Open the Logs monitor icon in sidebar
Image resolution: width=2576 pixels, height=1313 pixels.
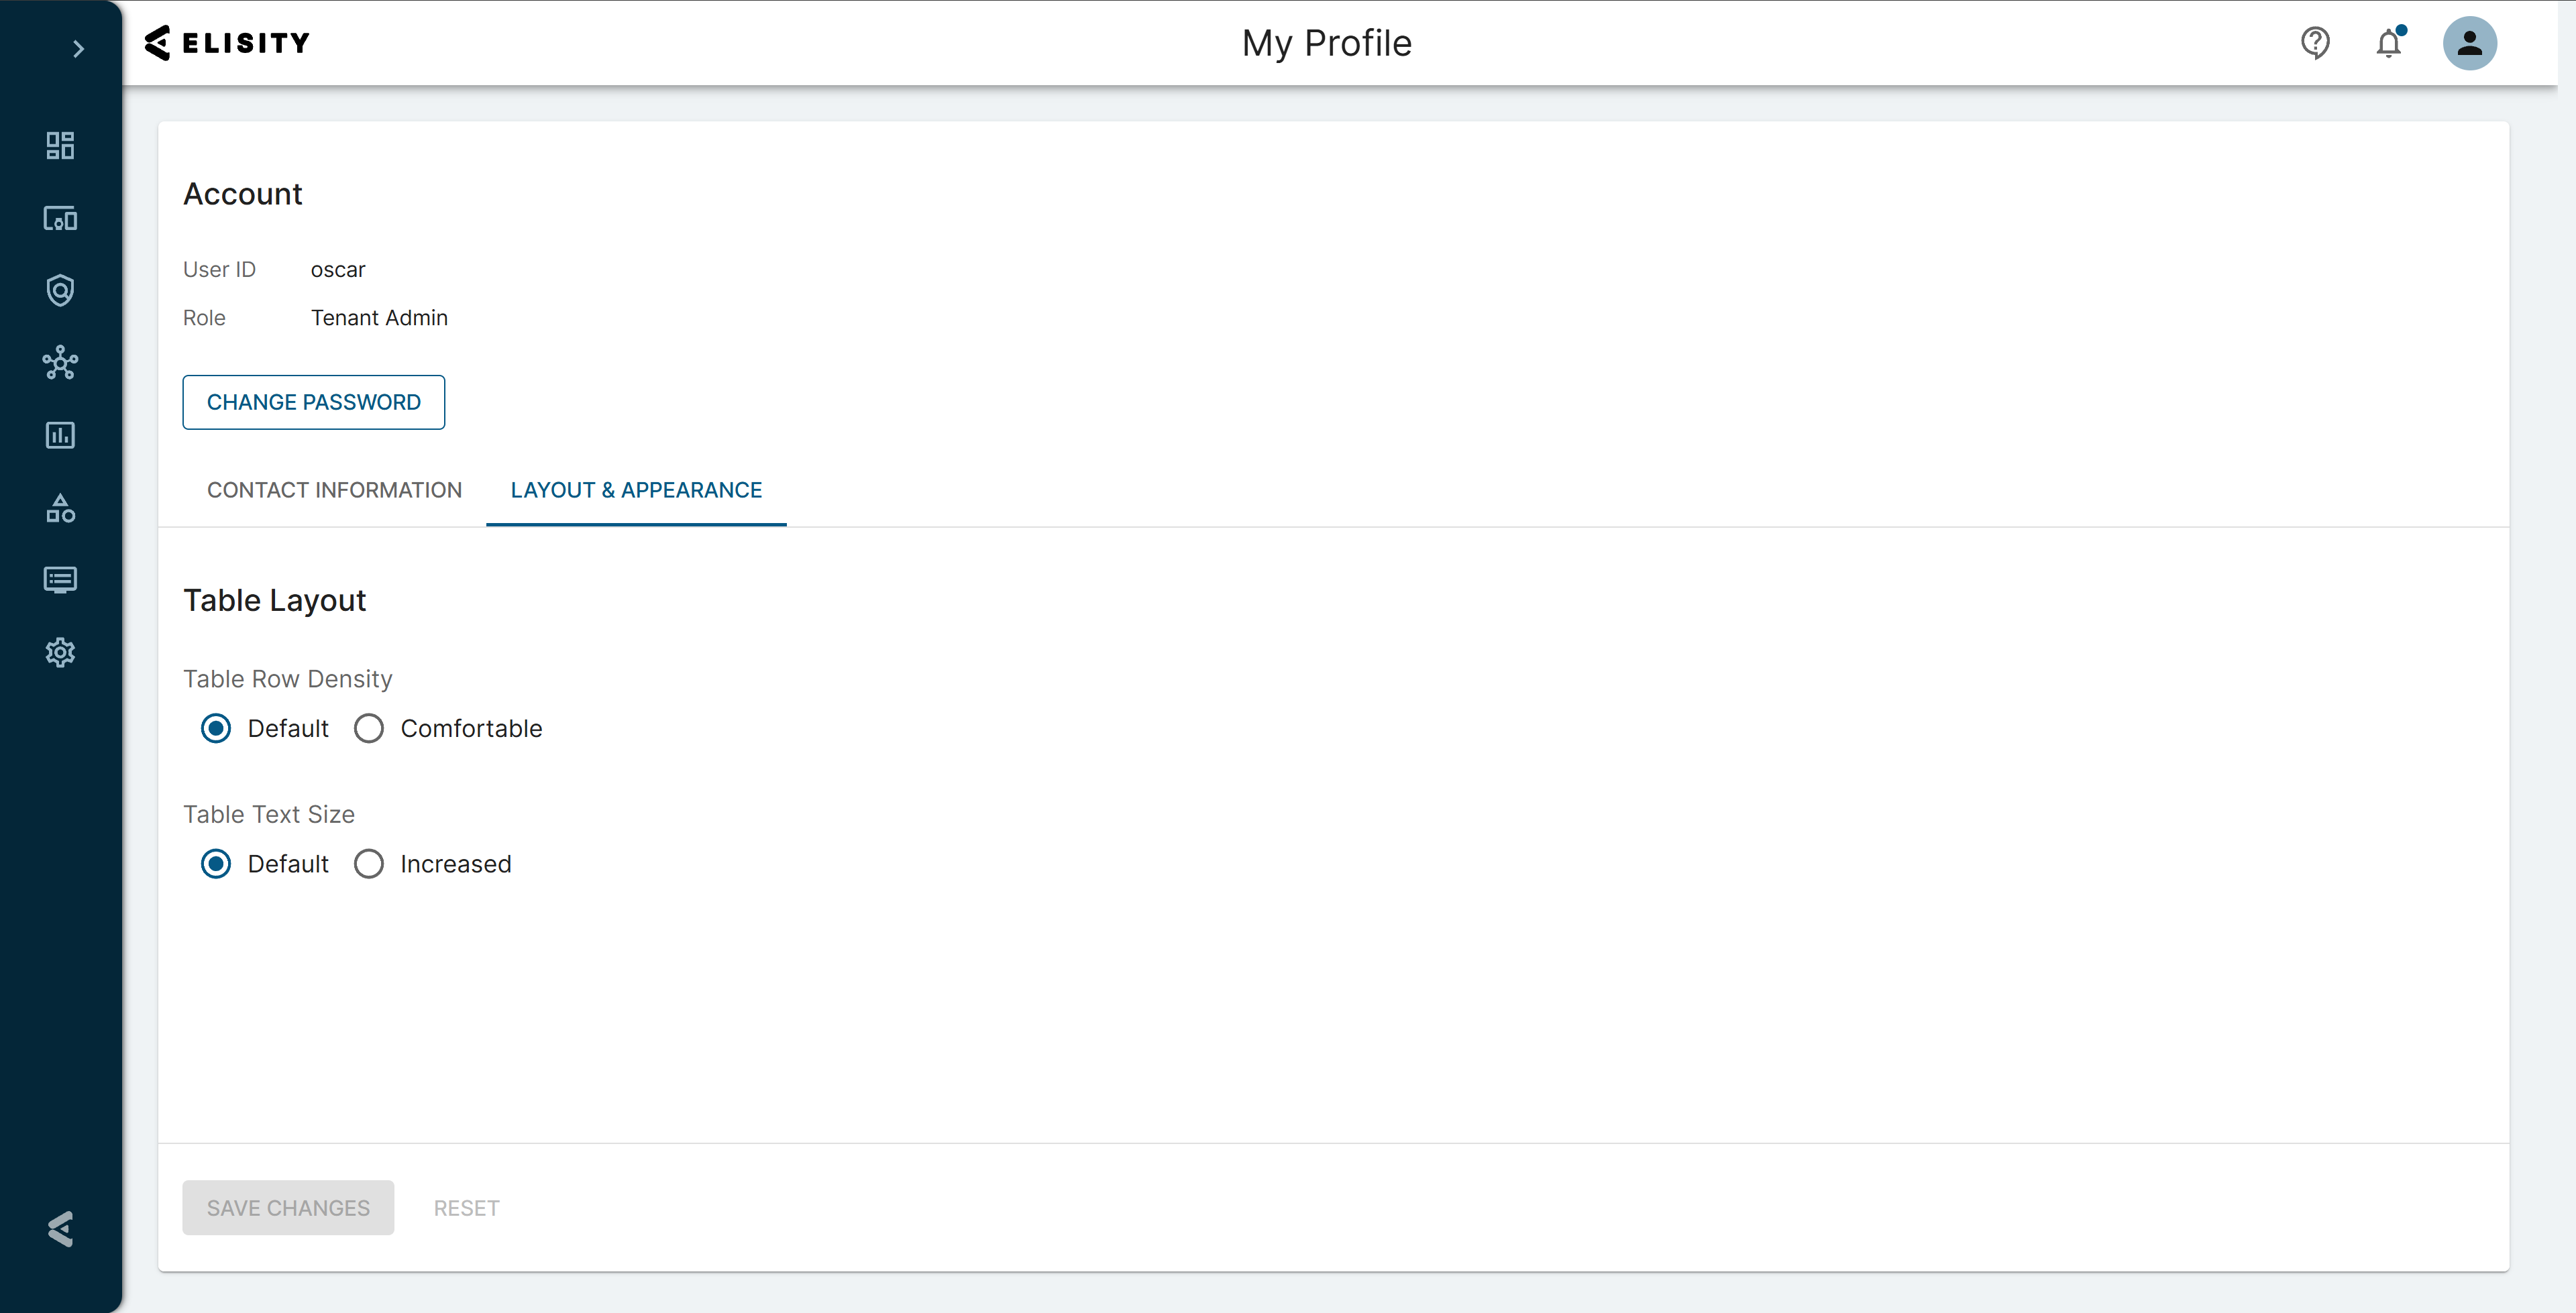pyautogui.click(x=60, y=580)
